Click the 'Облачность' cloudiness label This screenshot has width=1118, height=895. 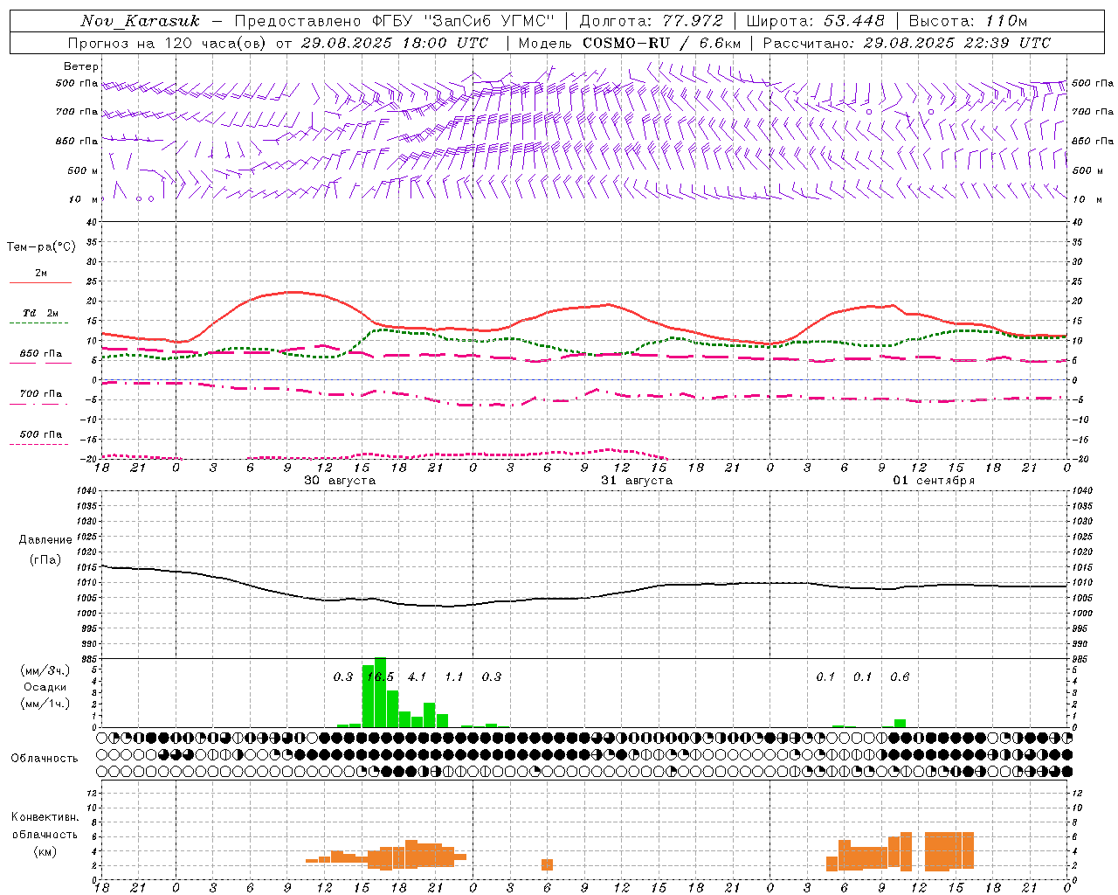coord(45,759)
